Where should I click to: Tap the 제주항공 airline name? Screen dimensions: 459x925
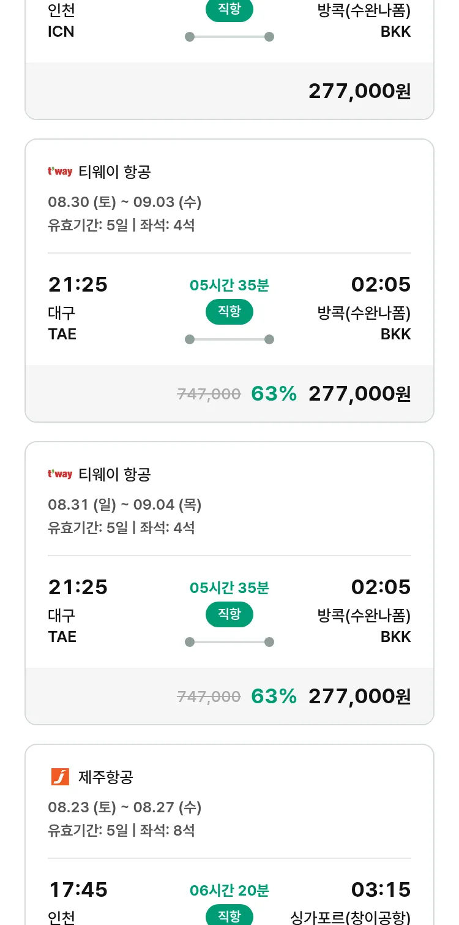(106, 777)
